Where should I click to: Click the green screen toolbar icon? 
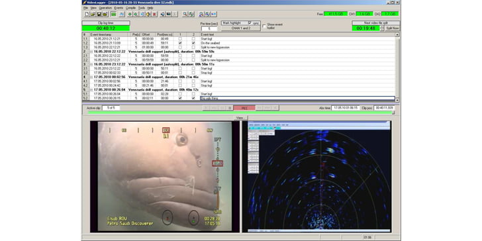pyautogui.click(x=113, y=14)
